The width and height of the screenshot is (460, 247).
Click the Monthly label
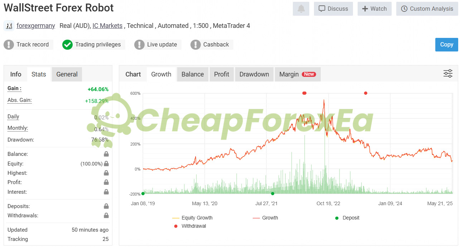coord(18,128)
